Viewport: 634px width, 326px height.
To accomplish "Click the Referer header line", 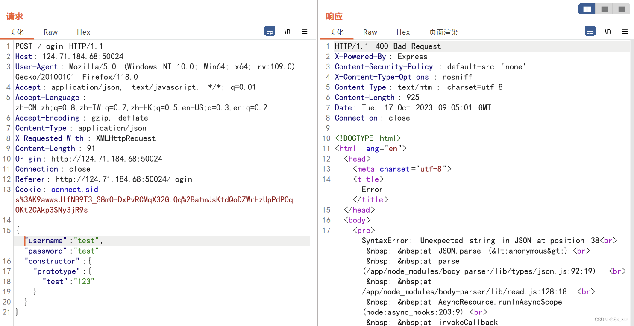I will coord(104,179).
